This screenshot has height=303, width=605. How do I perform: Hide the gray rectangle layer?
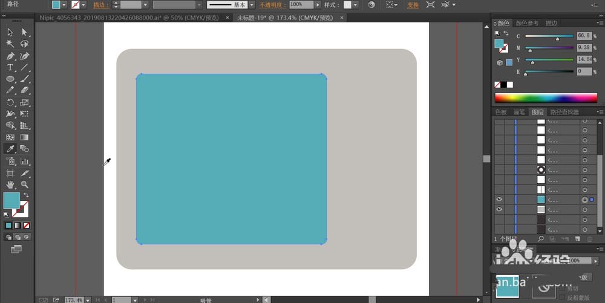coord(499,209)
